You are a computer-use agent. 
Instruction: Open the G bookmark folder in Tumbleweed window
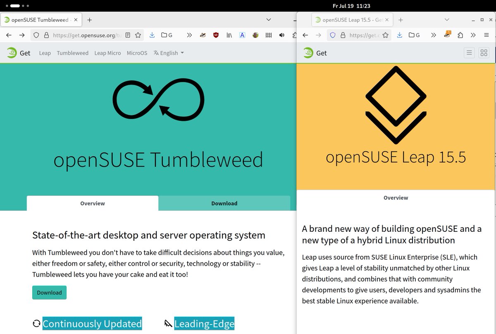167,35
